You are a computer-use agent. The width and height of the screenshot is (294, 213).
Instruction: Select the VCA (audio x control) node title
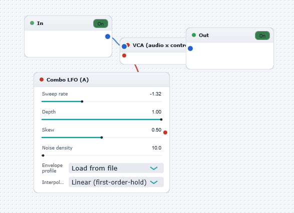pos(159,45)
